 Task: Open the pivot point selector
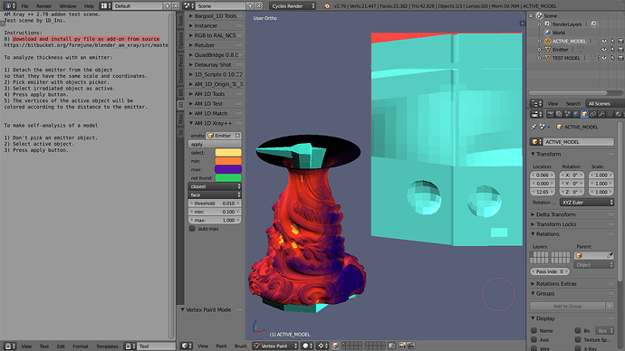coord(322,346)
